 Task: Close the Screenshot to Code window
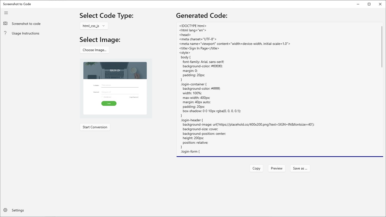point(380,4)
